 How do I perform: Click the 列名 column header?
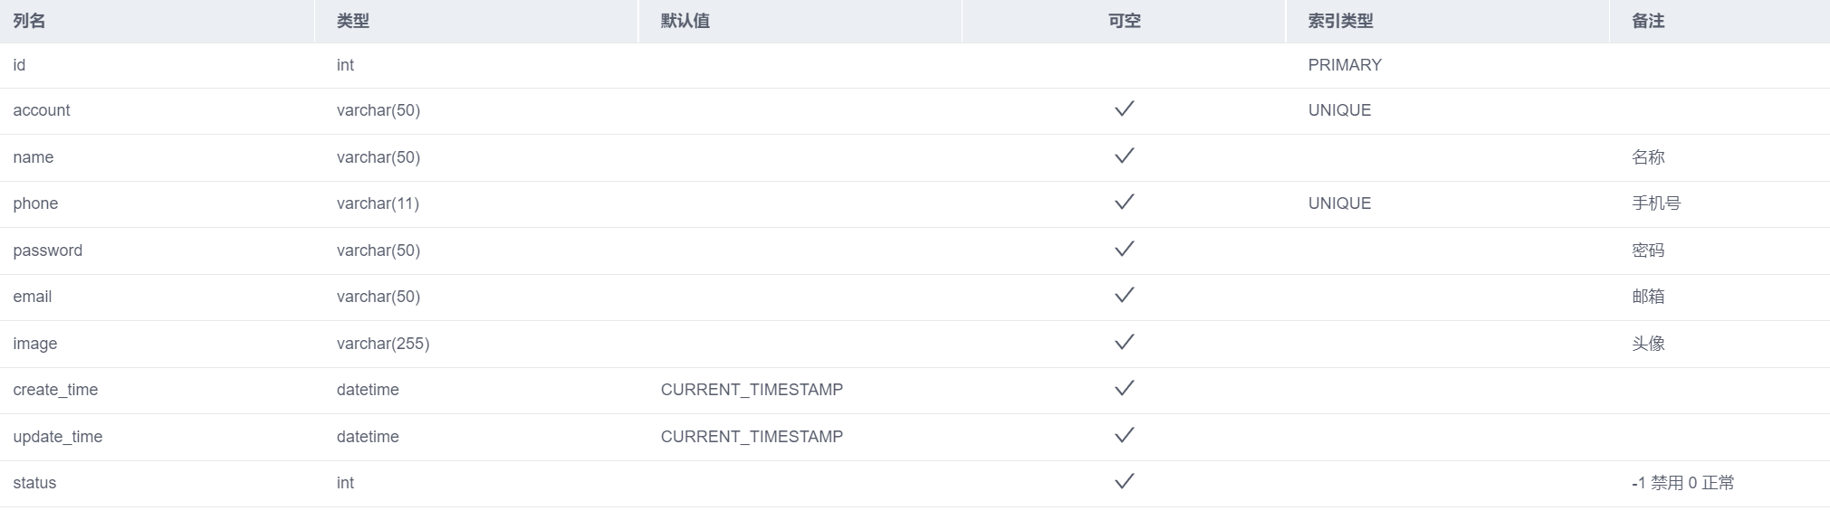tap(29, 21)
